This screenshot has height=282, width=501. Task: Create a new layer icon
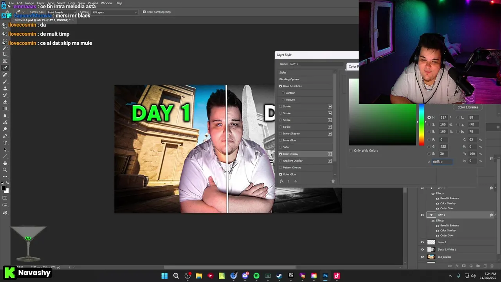pos(485,266)
